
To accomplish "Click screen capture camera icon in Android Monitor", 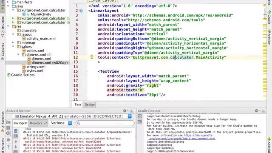I will [8, 122].
